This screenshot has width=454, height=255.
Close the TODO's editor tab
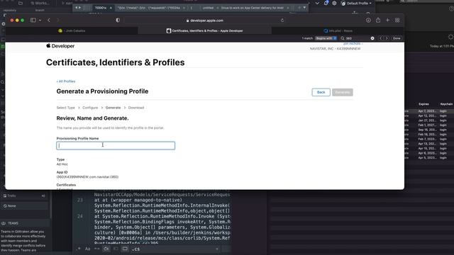tap(111, 8)
